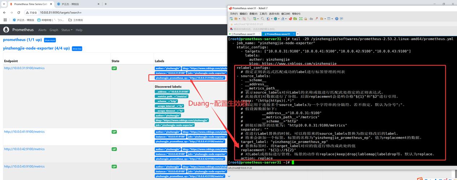The width and height of the screenshot is (457, 180).
Task: Click the UP state badge for 10.0.0.41 row
Action: [x=114, y=132]
